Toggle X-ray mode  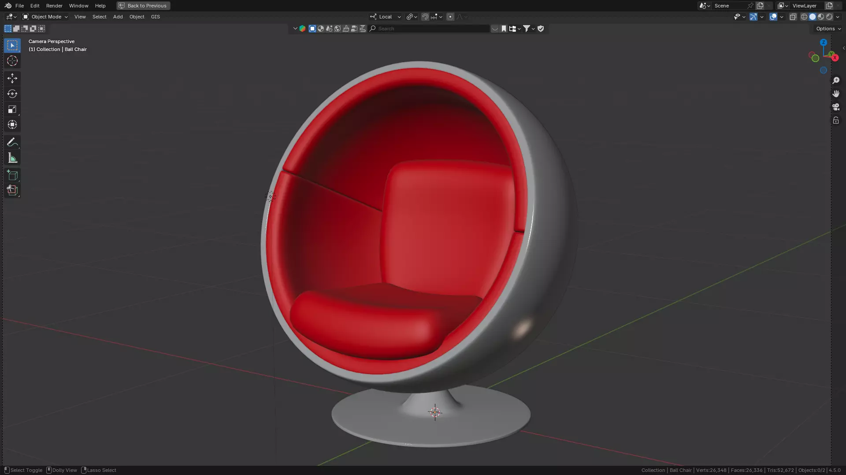click(793, 17)
